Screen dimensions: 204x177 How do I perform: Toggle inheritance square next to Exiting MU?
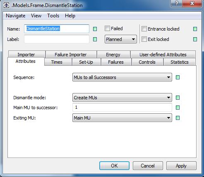pos(178,118)
